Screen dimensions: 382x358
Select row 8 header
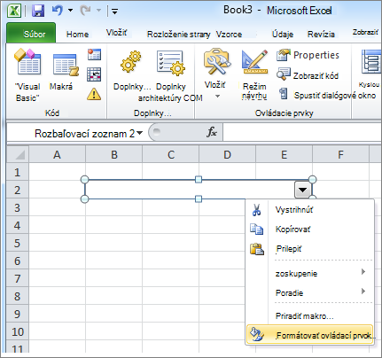(x=18, y=296)
